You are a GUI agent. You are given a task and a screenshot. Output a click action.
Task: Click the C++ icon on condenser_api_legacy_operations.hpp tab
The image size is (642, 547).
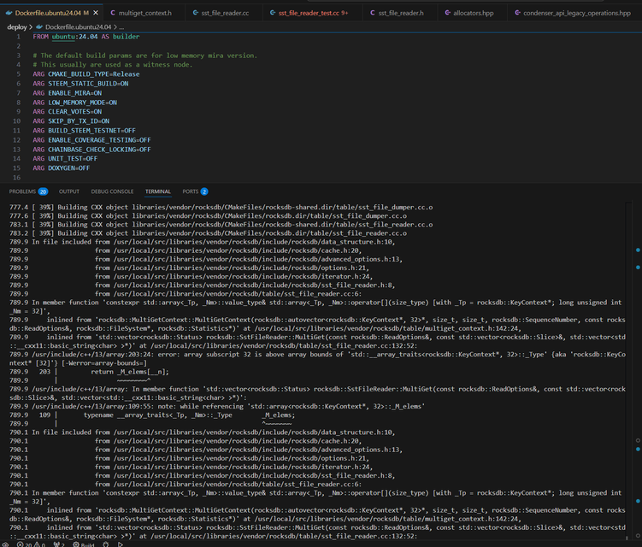(x=518, y=13)
